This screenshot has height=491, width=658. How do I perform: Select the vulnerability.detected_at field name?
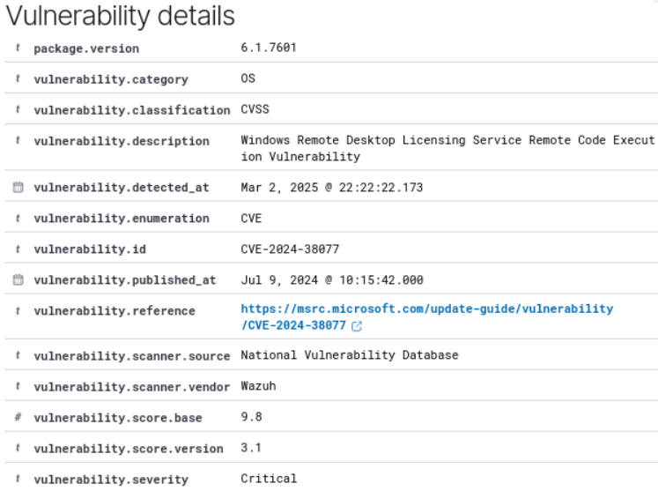(122, 188)
